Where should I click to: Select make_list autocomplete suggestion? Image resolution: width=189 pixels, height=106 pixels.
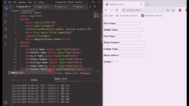31,73
